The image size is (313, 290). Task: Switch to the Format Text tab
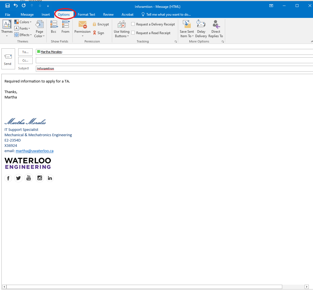tap(86, 15)
